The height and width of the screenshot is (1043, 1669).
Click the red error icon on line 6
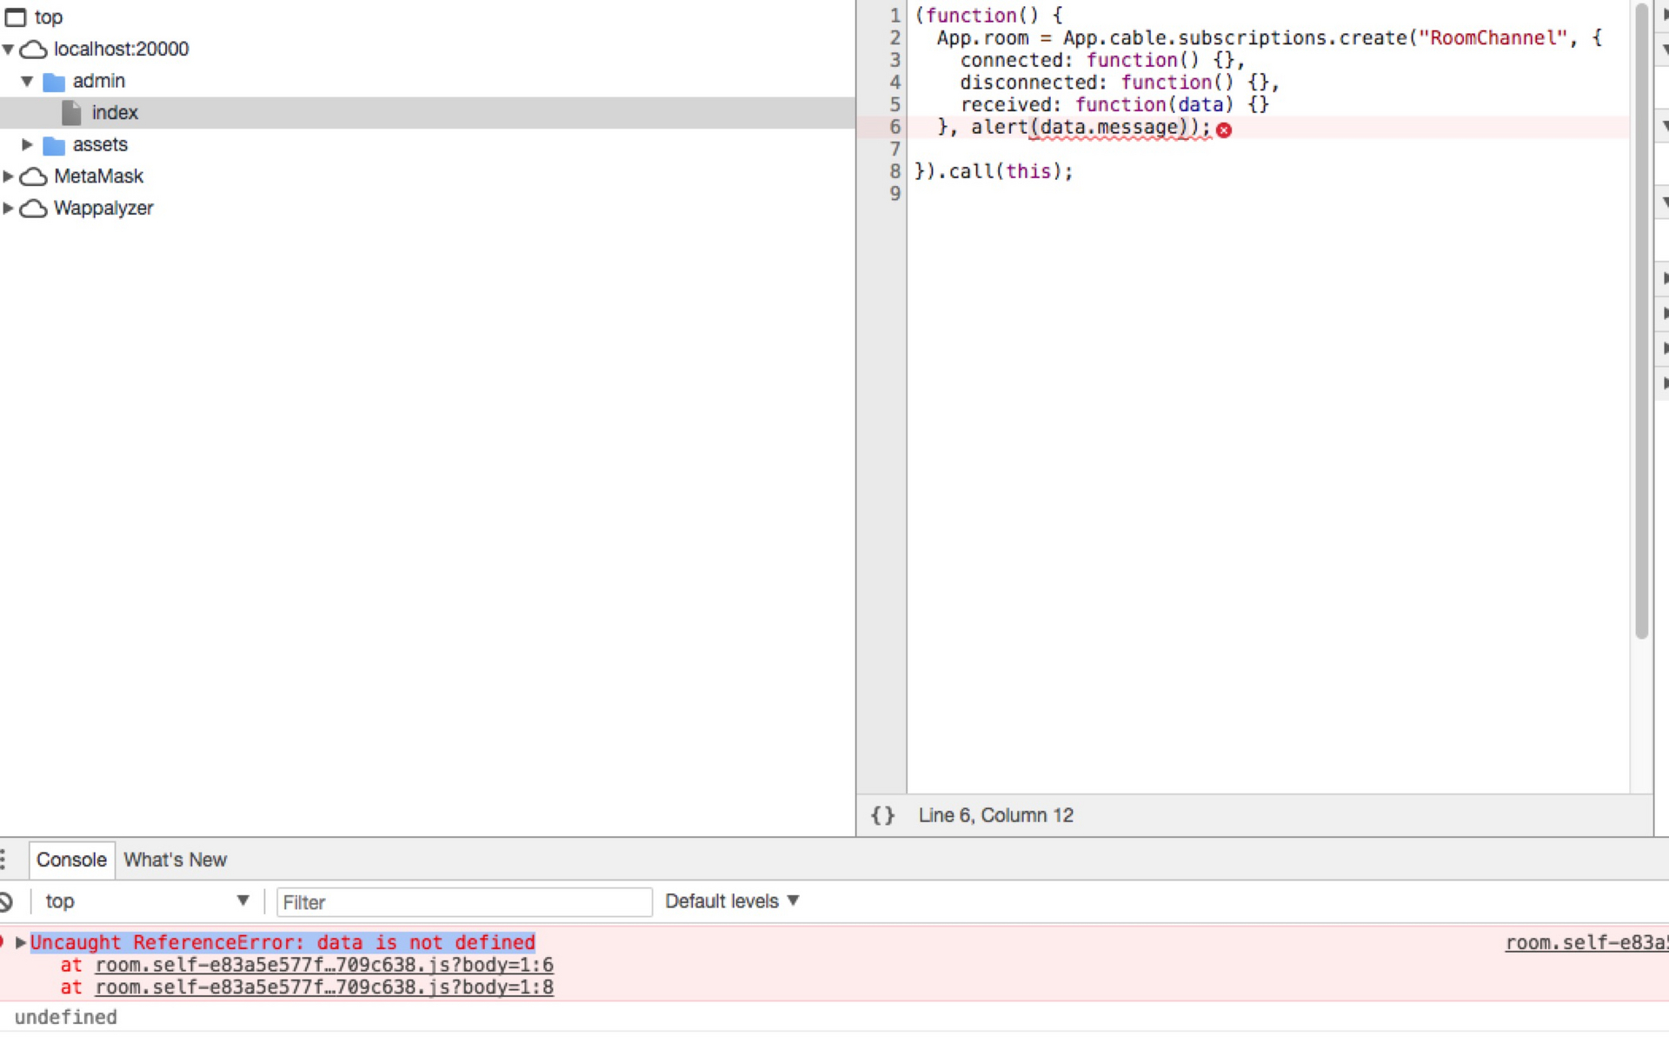[x=1225, y=129]
